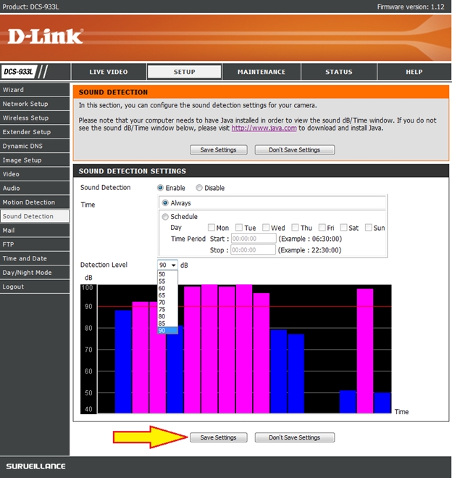Choose the Always time option
Viewport: 452px width, 478px height.
click(166, 203)
